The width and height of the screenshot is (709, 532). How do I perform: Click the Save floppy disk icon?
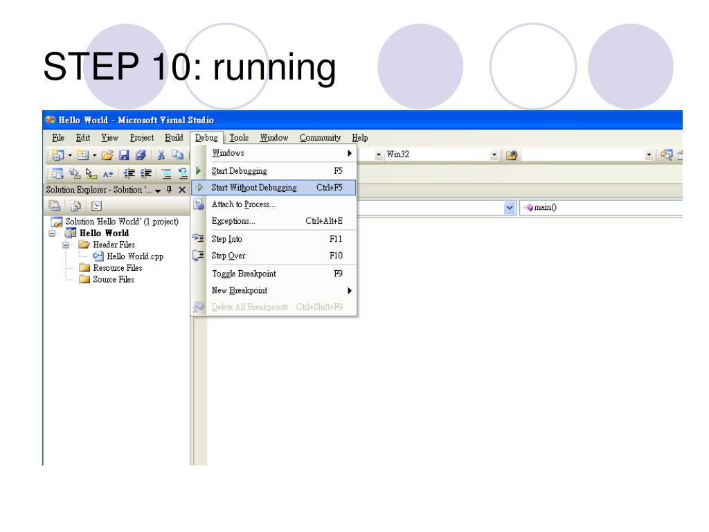coord(124,155)
